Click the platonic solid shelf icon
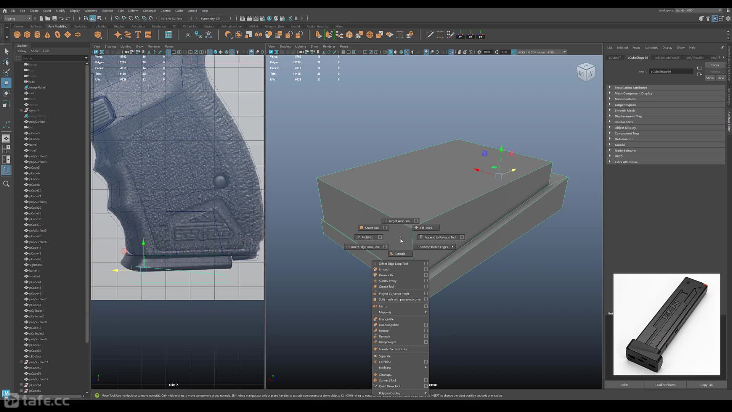Image resolution: width=732 pixels, height=412 pixels. [x=98, y=35]
